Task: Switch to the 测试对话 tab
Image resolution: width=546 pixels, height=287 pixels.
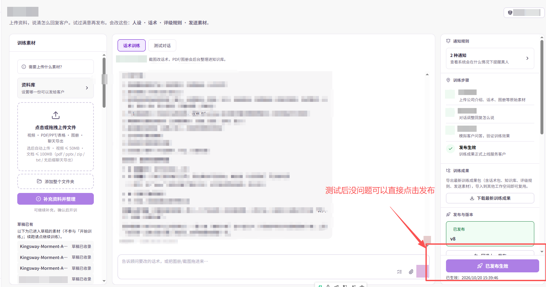Action: pos(162,46)
